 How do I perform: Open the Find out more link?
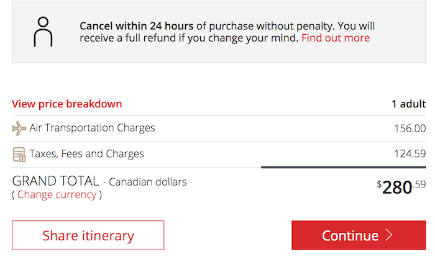coord(336,38)
